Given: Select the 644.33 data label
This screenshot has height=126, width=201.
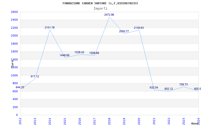Looking at the screenshot, I should (x=20, y=87).
